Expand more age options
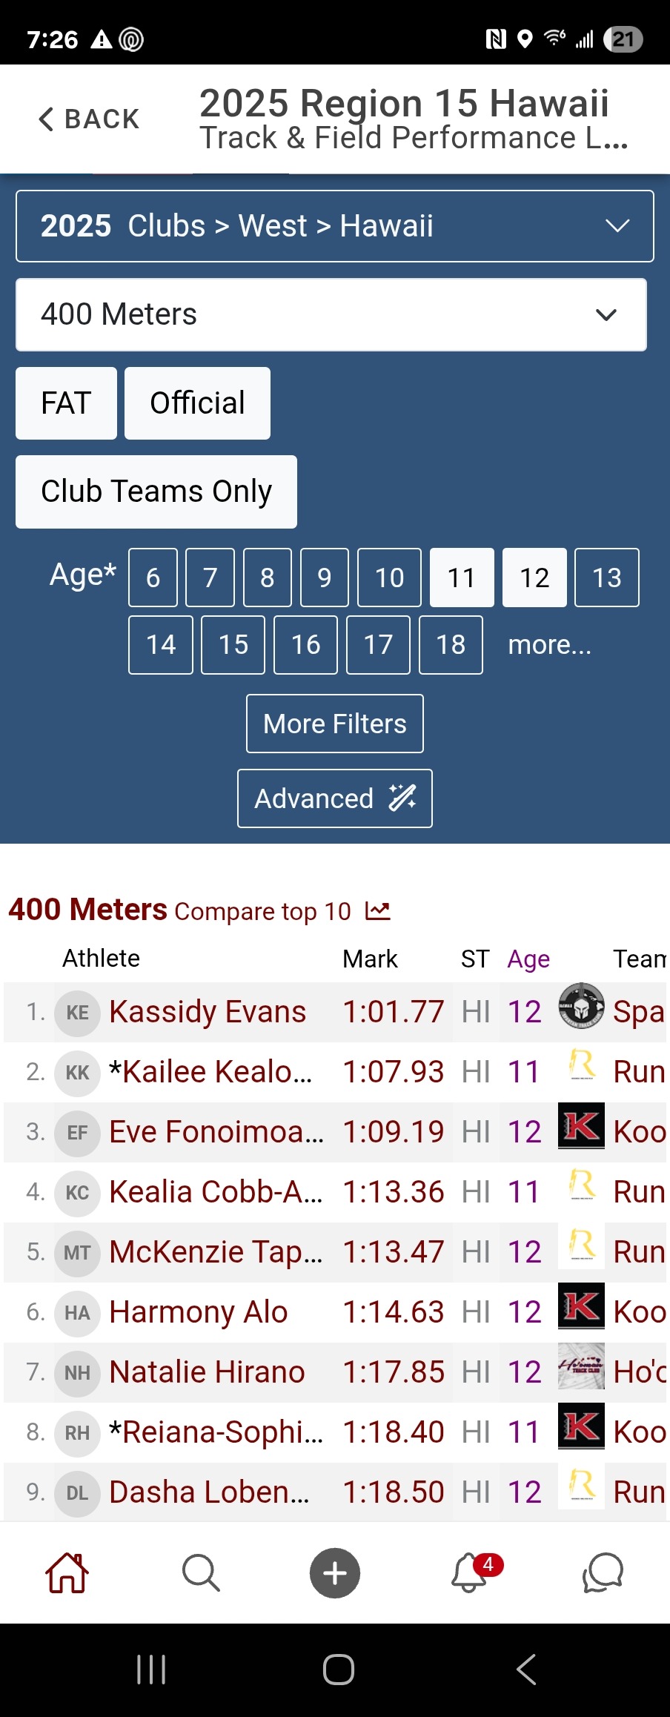 point(549,645)
